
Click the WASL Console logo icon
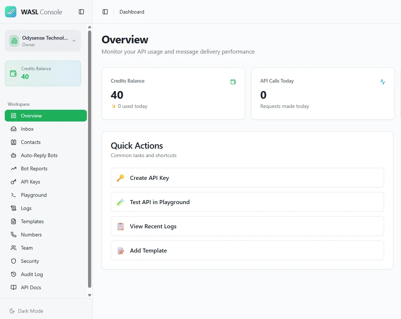click(11, 12)
